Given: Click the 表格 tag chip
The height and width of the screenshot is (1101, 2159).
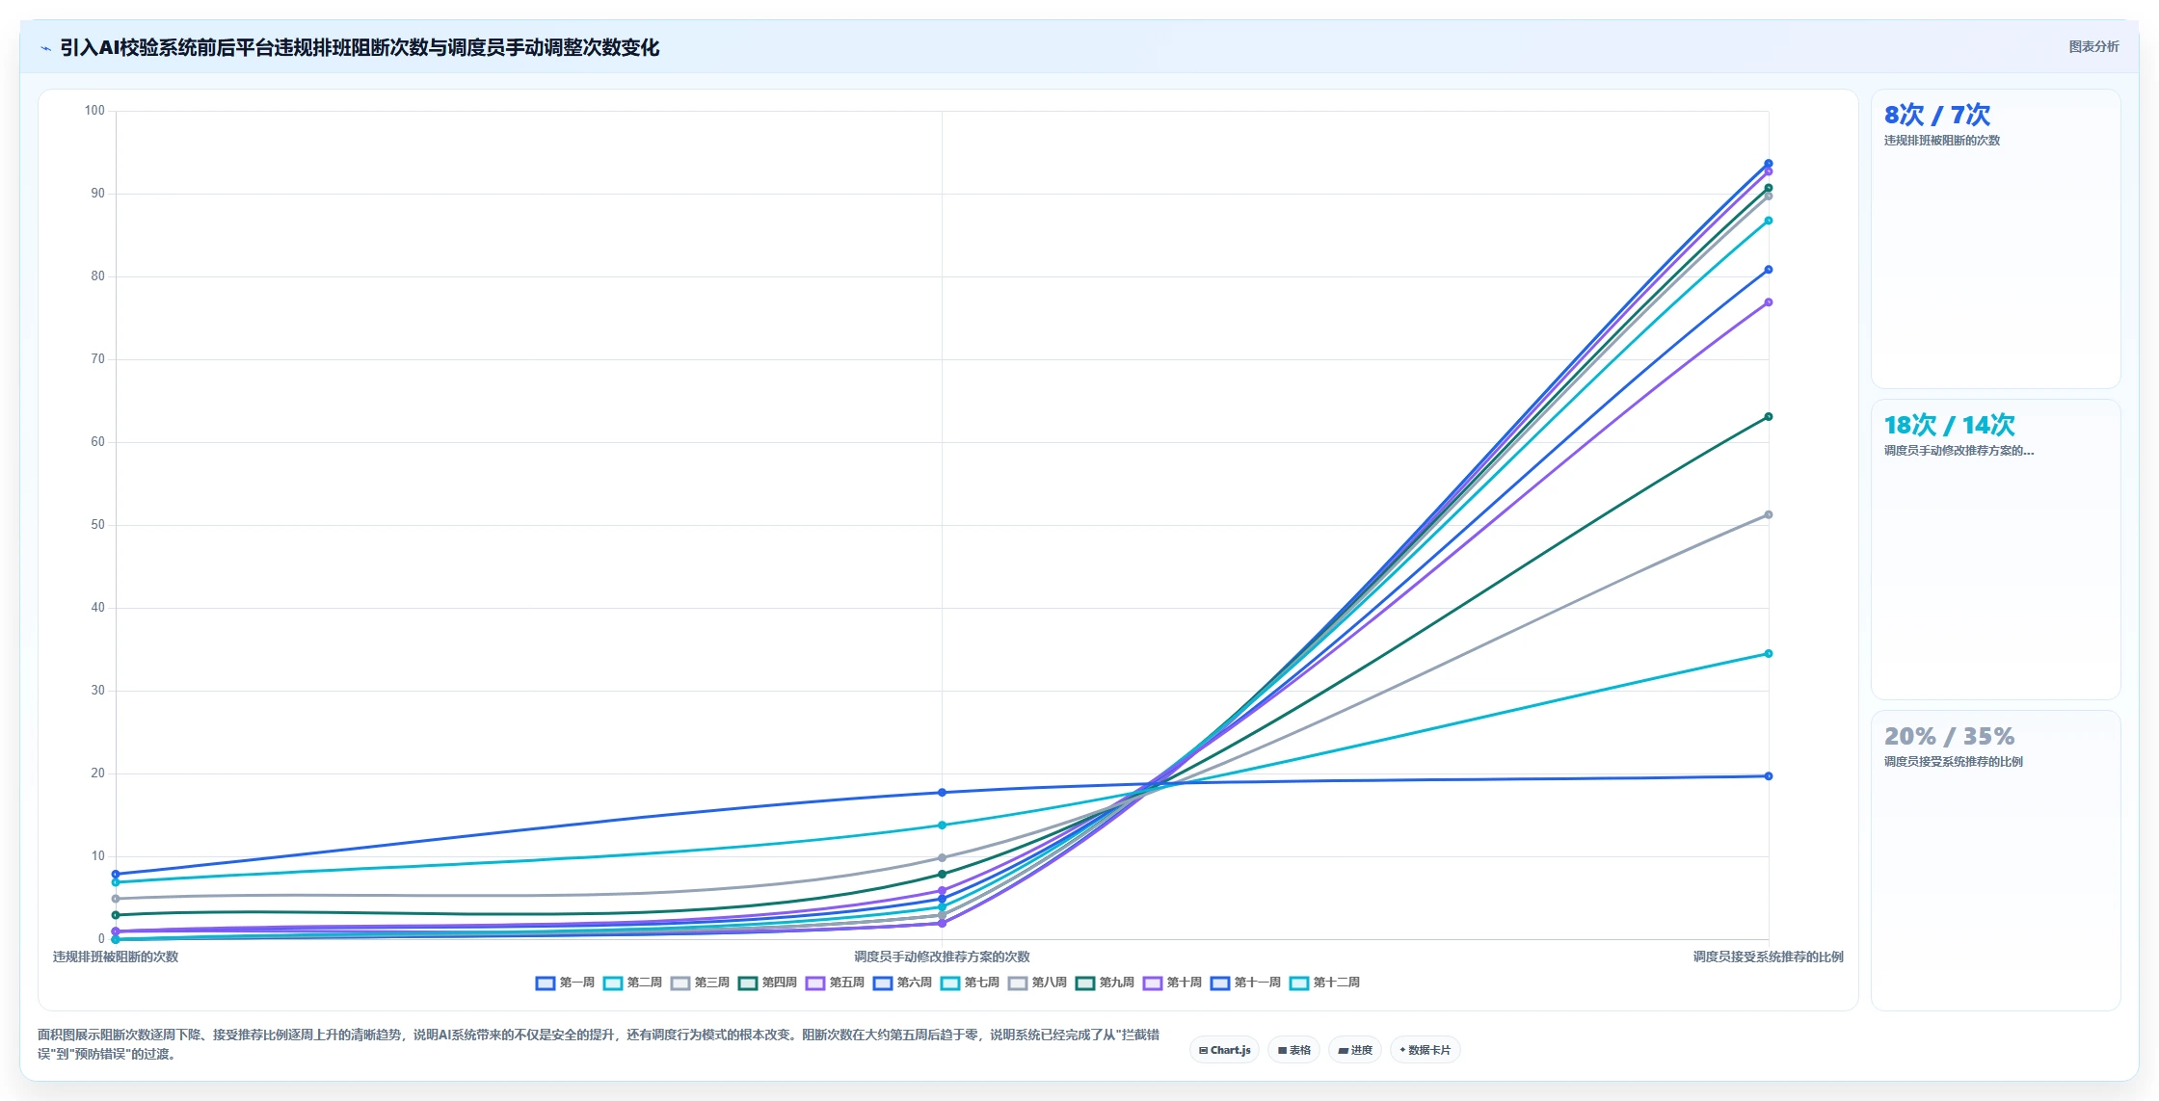Looking at the screenshot, I should [1293, 1050].
